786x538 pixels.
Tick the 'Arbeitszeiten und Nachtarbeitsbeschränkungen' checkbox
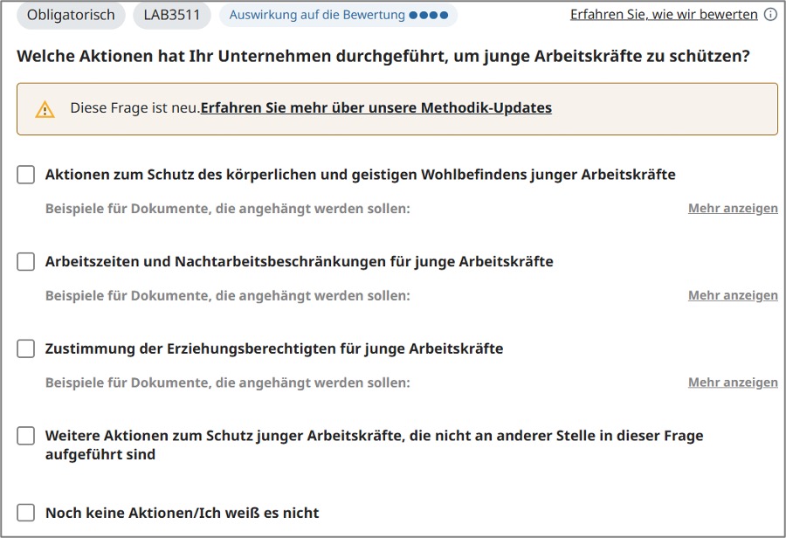26,262
